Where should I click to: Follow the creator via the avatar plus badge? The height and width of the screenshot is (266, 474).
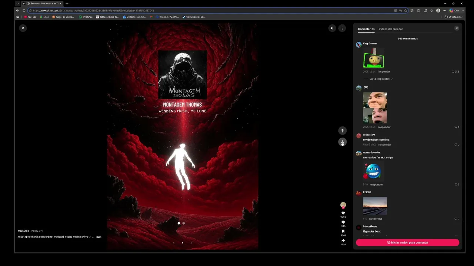pos(343,208)
